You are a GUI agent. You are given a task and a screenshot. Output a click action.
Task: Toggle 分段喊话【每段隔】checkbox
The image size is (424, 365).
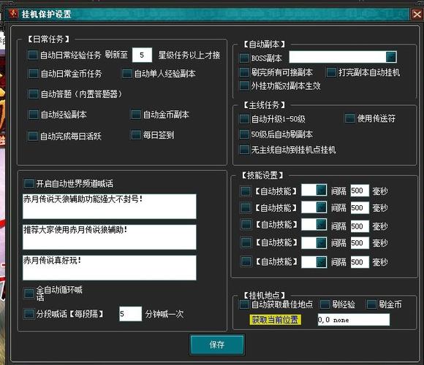(29, 314)
